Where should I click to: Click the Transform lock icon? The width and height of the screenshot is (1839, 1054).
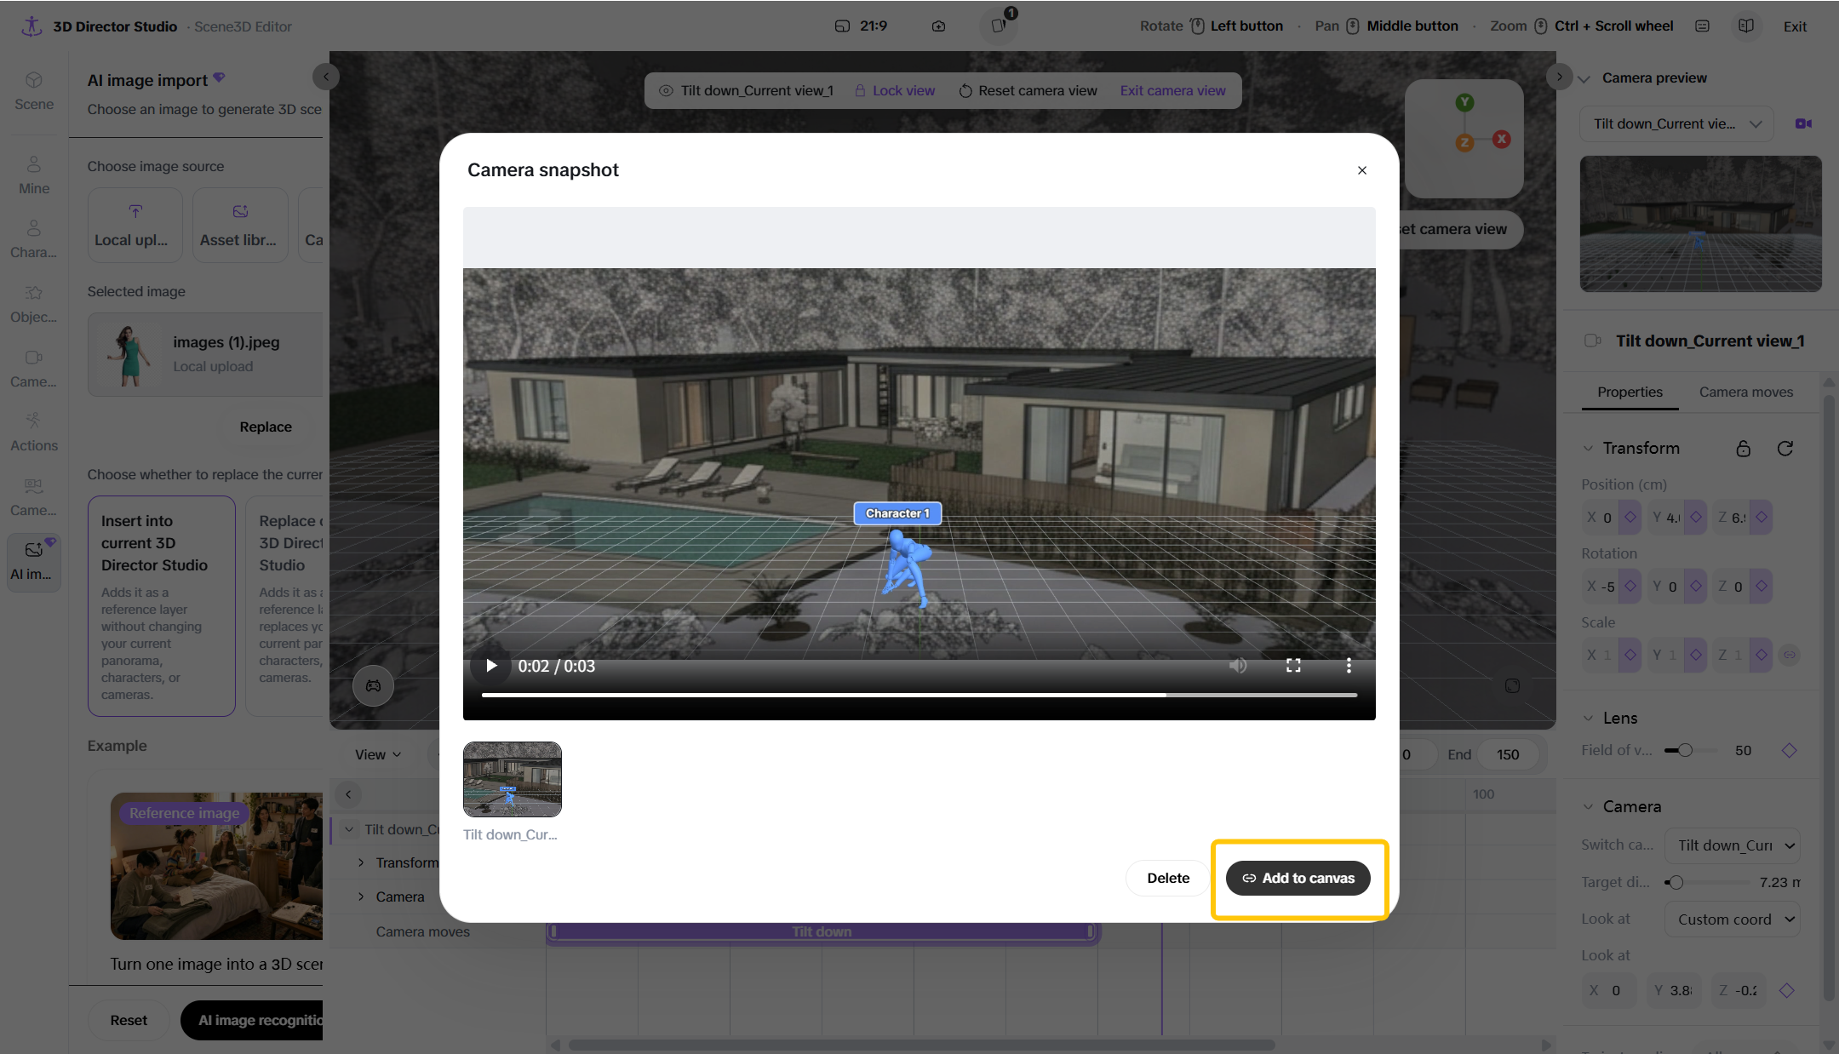[1744, 449]
